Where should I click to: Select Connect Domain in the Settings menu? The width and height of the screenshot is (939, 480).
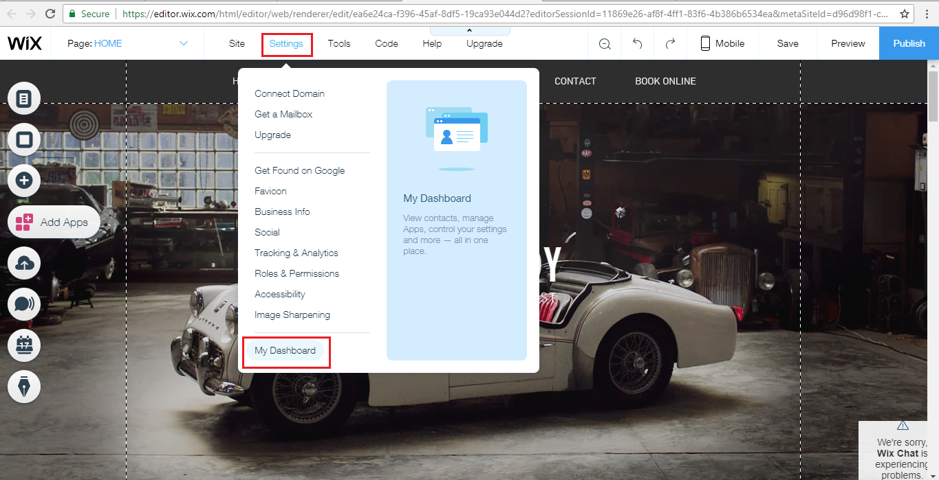290,93
